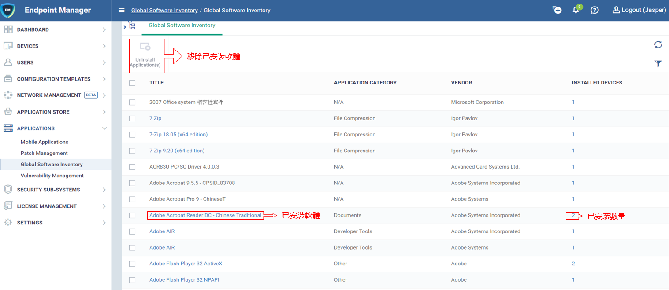Check the 2007 Office system row checkbox

tap(132, 102)
